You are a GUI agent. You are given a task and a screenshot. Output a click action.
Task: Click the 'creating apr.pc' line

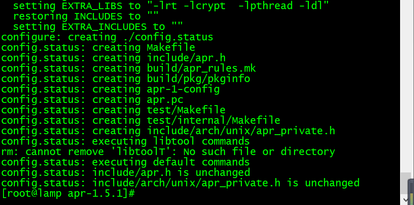92,99
